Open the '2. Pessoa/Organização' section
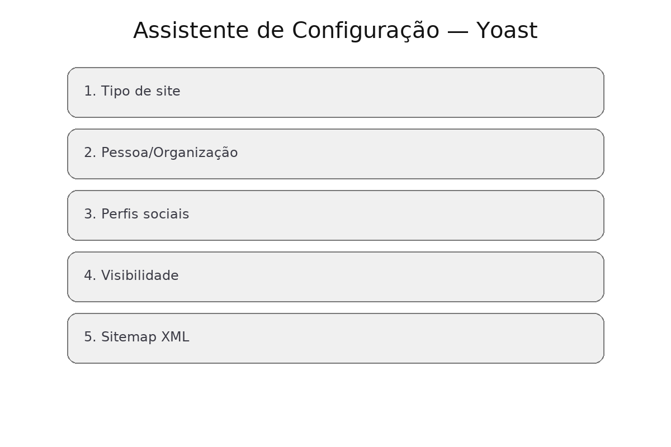Screen dimensions: 671x447 point(335,154)
